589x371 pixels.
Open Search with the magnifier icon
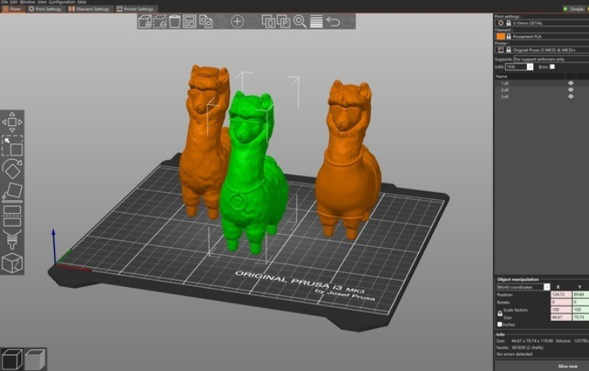pos(299,22)
